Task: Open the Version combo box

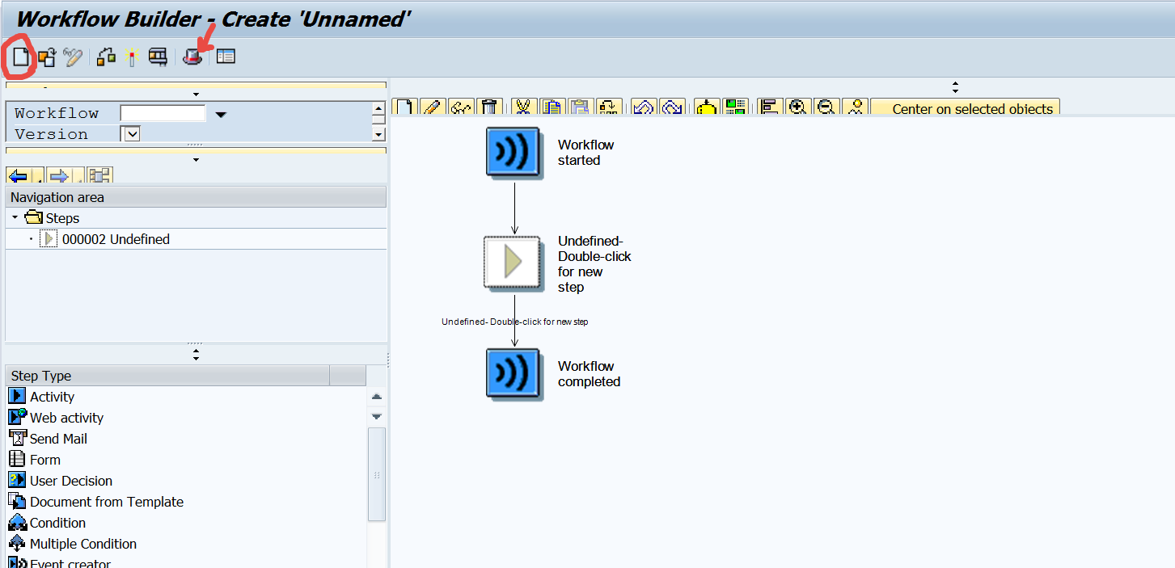Action: 129,133
